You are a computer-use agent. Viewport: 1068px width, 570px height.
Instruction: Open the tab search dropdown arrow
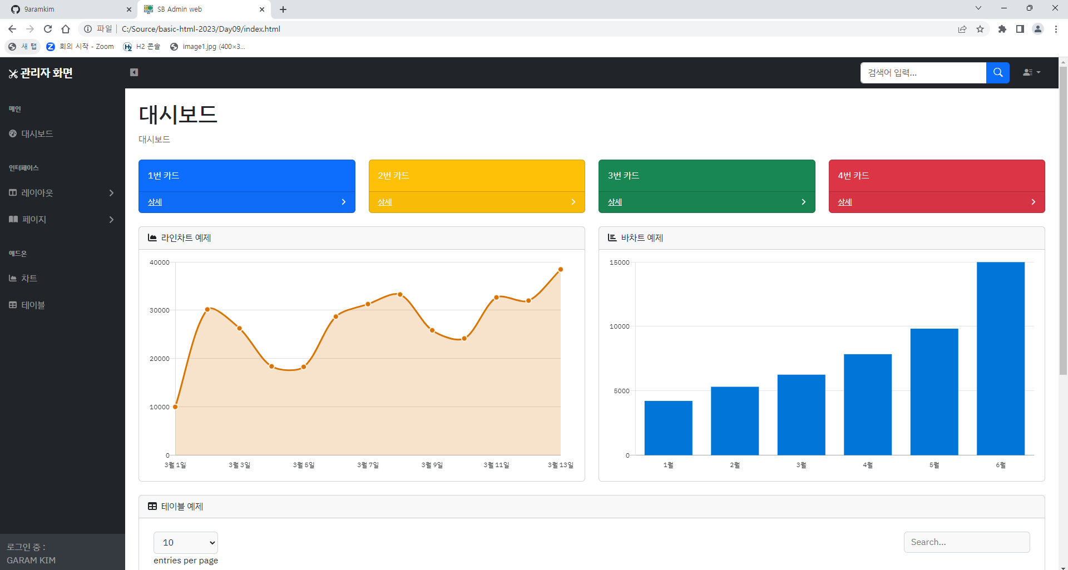point(978,8)
